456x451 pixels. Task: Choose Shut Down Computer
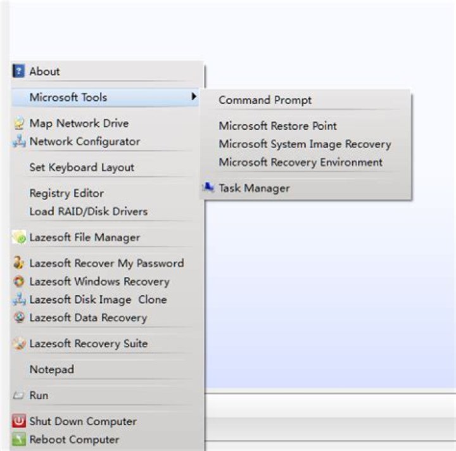[107, 421]
